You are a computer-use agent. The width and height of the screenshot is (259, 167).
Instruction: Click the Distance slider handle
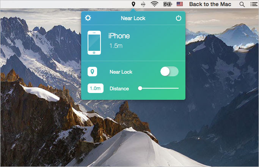[x=140, y=88]
